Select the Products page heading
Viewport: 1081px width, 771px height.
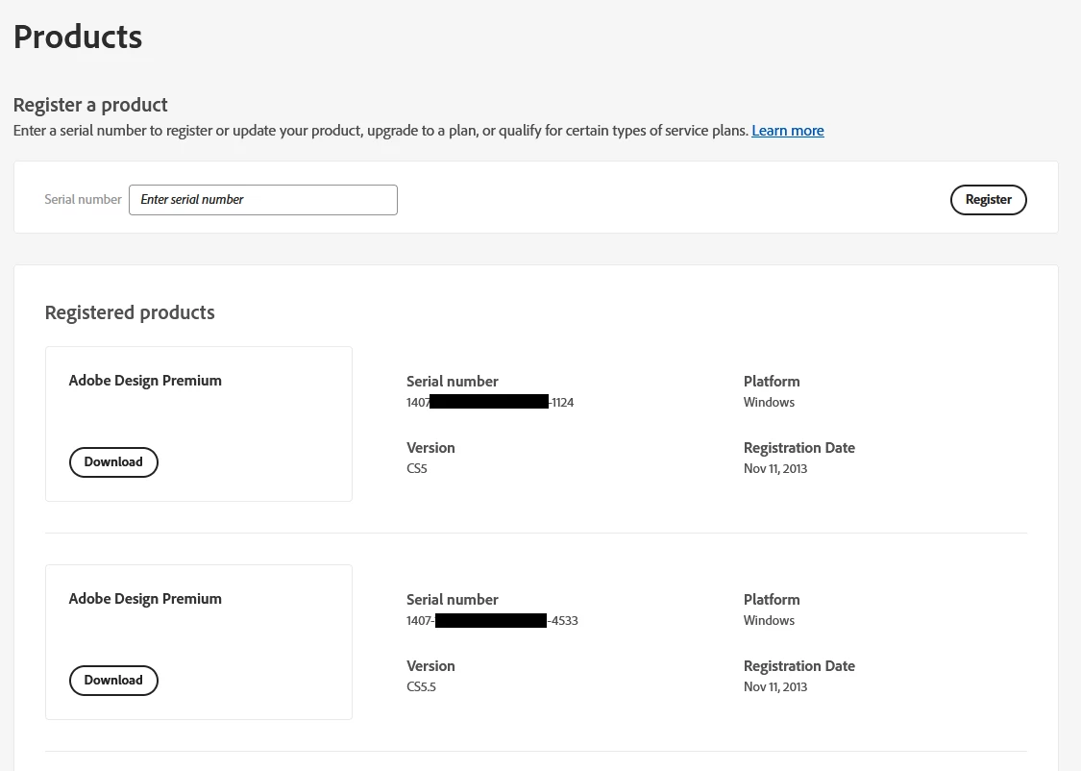tap(78, 37)
